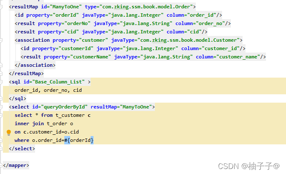Image resolution: width=286 pixels, height=174 pixels.
Task: Collapse the sql Base_Column_List fold marker
Action: 1,82
